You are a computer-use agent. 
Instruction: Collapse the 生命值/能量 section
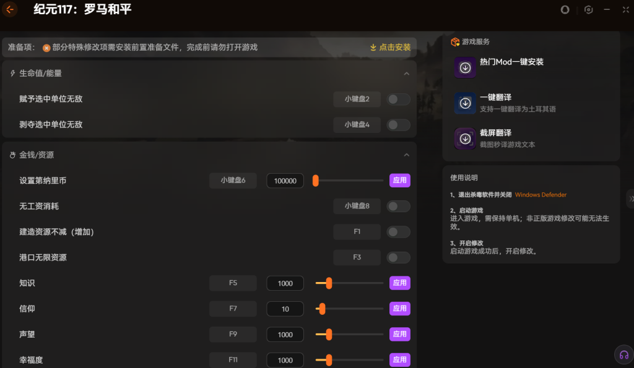click(407, 74)
